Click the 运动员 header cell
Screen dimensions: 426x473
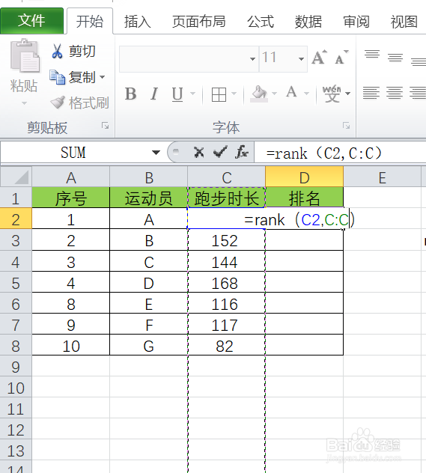pyautogui.click(x=149, y=198)
